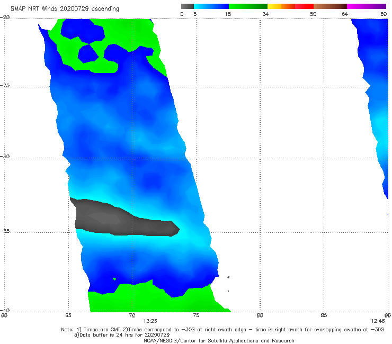Click the magenta-purple segment of the color bar

coord(367,6)
